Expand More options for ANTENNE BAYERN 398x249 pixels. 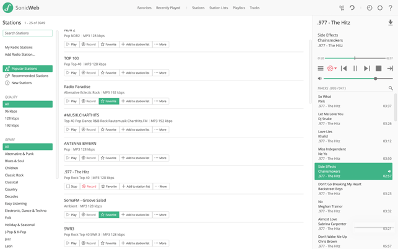(x=160, y=158)
